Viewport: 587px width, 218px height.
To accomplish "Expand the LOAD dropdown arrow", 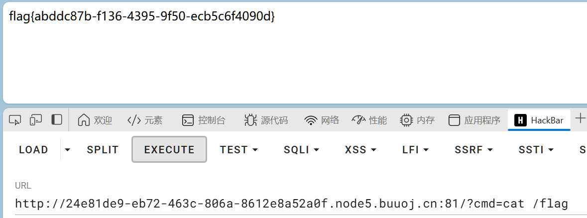I will click(x=68, y=150).
